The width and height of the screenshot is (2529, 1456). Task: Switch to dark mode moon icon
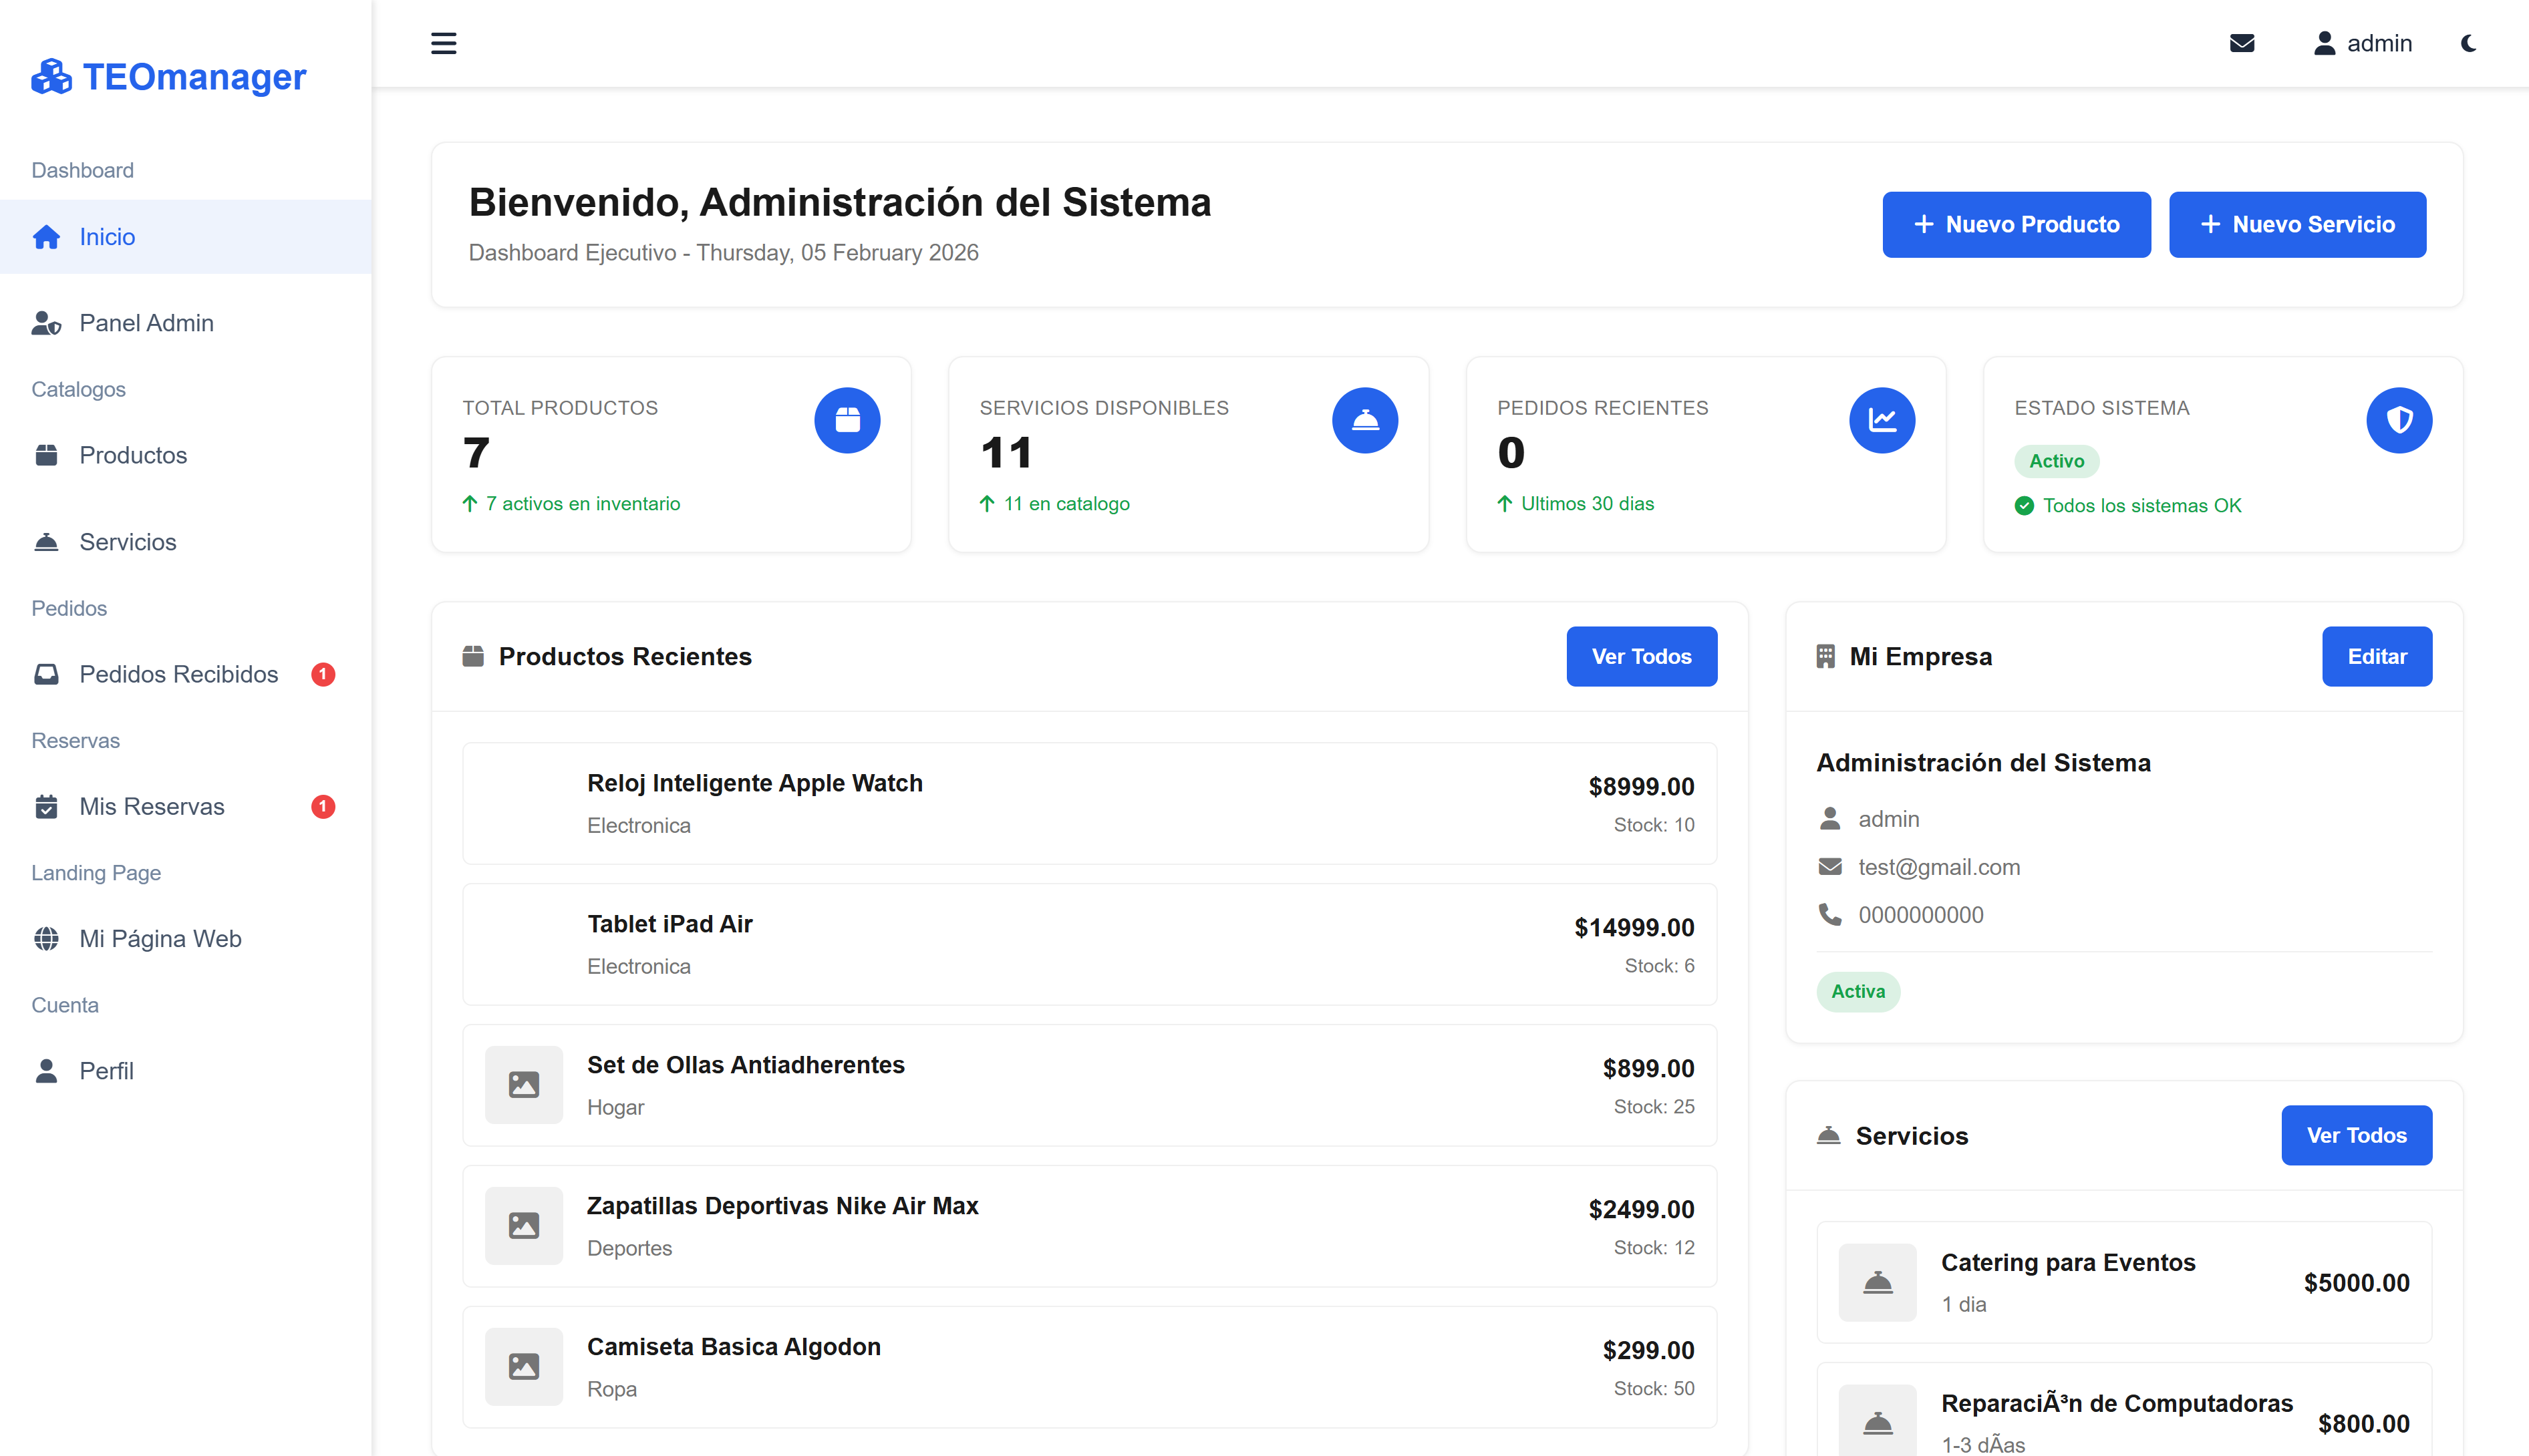click(2468, 43)
